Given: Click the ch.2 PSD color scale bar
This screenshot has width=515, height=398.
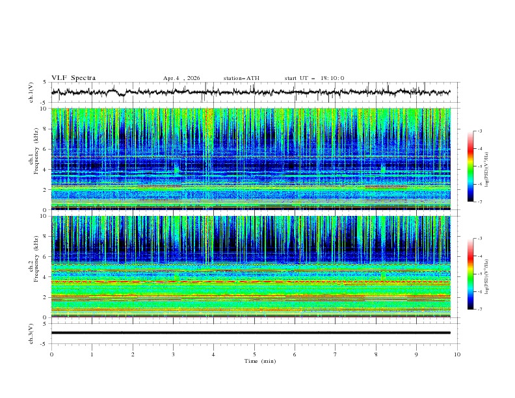Looking at the screenshot, I should click(x=470, y=274).
